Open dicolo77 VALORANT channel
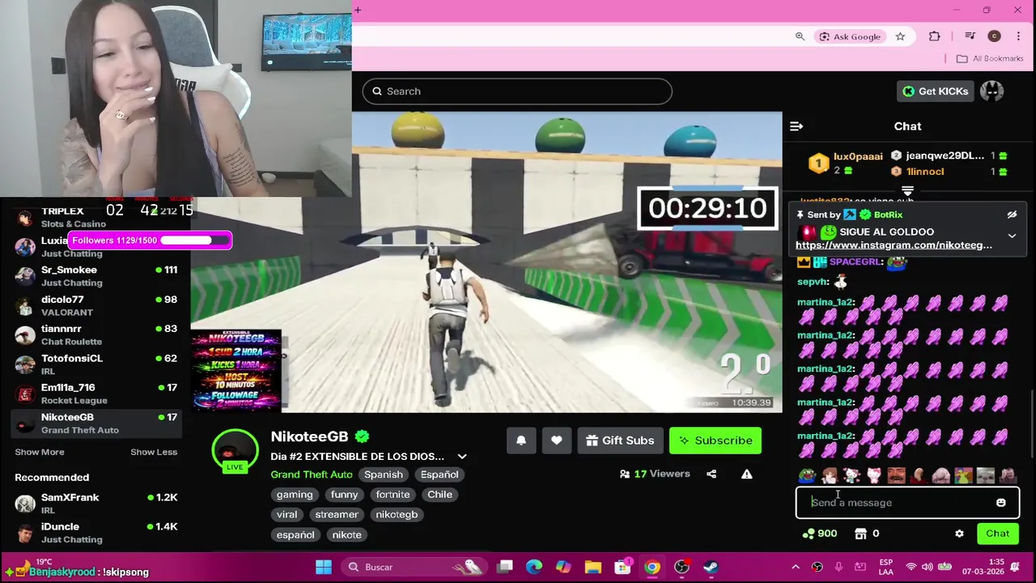The height and width of the screenshot is (583, 1036). pyautogui.click(x=96, y=306)
